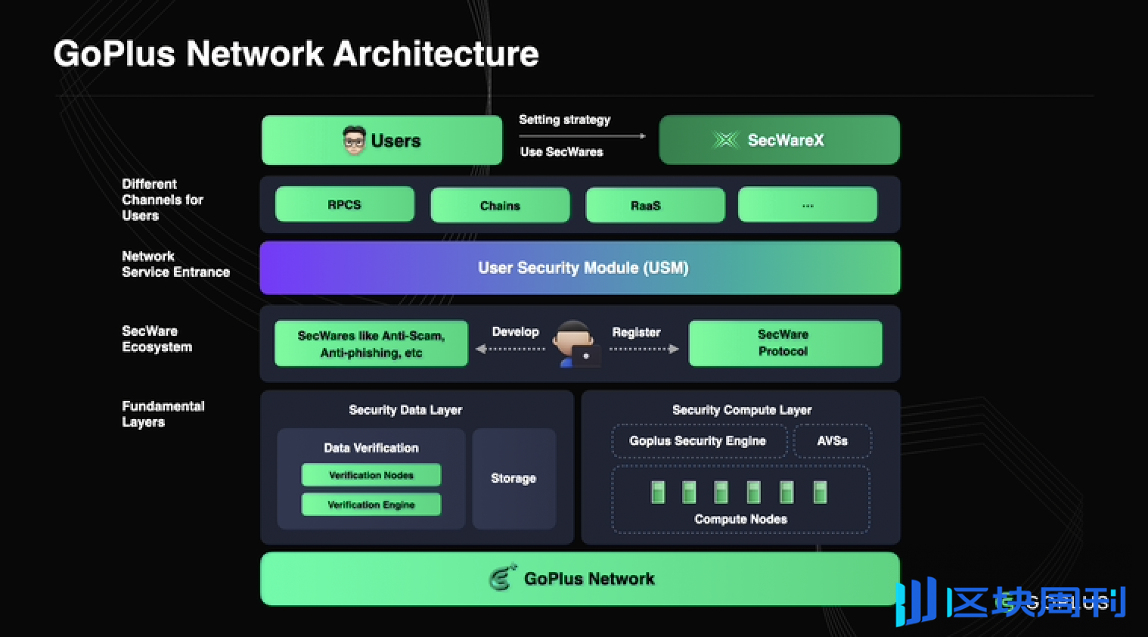1148x637 pixels.
Task: Click the 'GoPlus Network Architecture' title
Action: click(x=296, y=54)
